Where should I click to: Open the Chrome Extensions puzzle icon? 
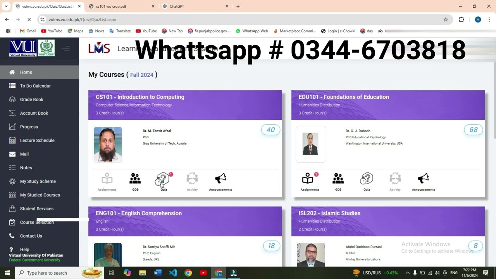click(462, 19)
